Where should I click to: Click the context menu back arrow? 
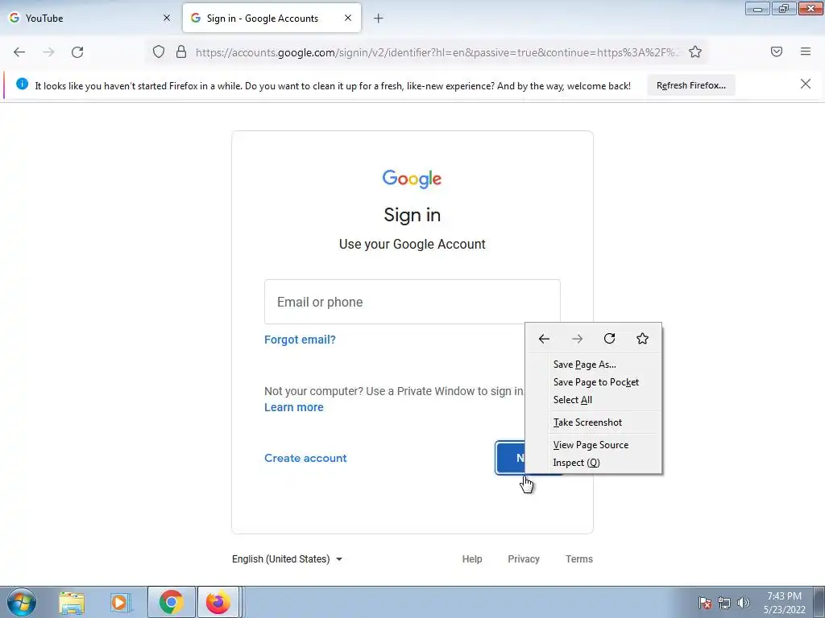(x=544, y=339)
